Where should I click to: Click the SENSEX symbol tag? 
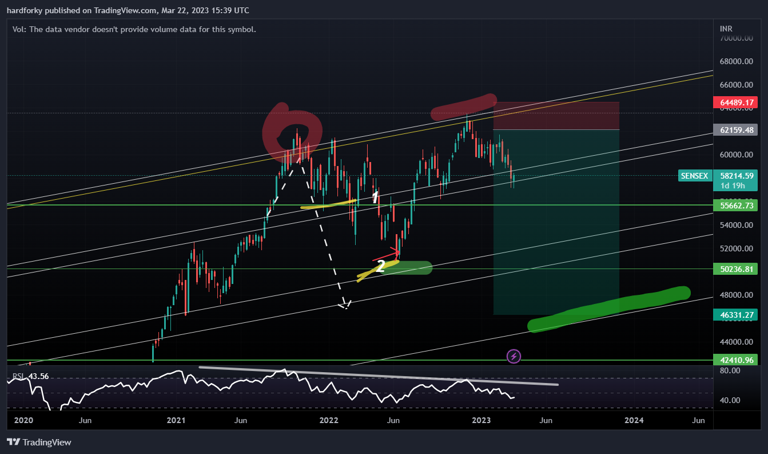coord(695,176)
